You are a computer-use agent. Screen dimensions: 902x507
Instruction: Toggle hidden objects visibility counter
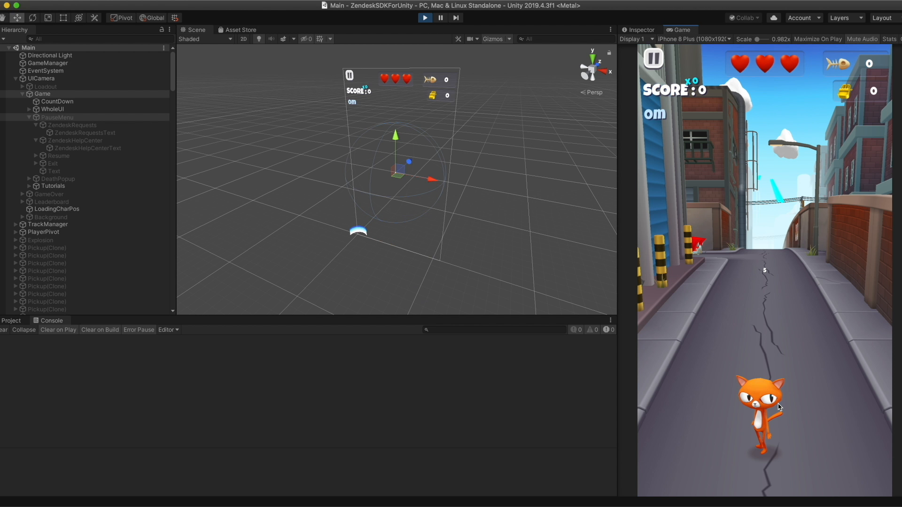point(306,39)
